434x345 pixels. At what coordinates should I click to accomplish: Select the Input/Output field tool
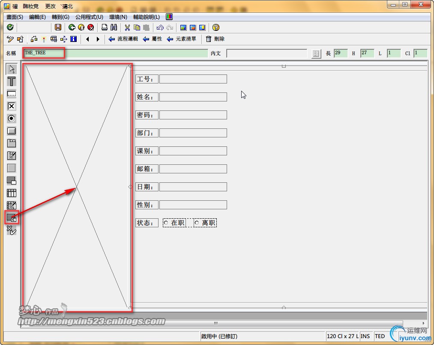coord(11,94)
